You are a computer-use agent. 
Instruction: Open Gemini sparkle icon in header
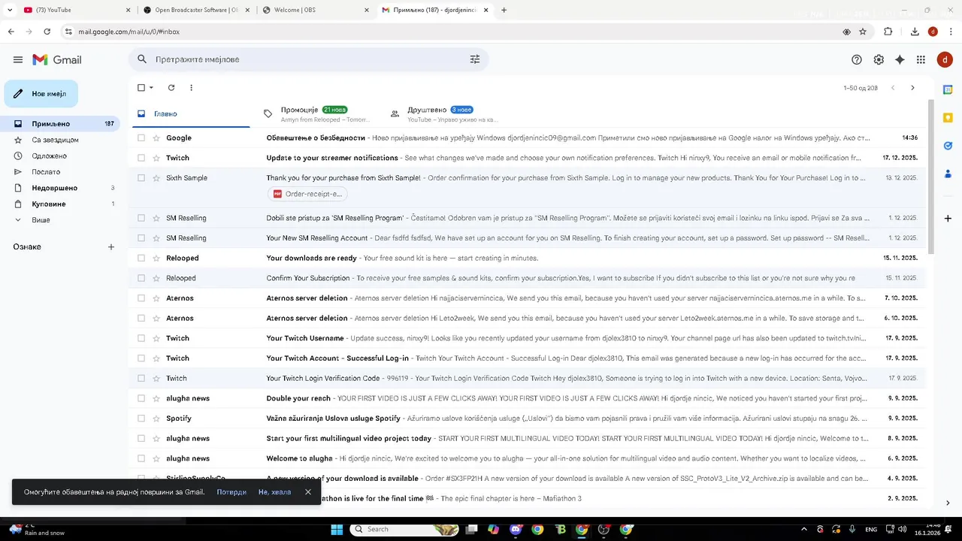900,59
